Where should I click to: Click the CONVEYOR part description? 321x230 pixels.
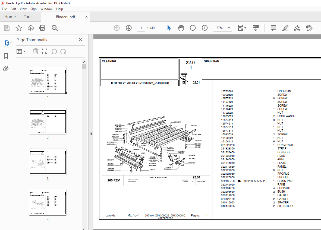point(285,145)
